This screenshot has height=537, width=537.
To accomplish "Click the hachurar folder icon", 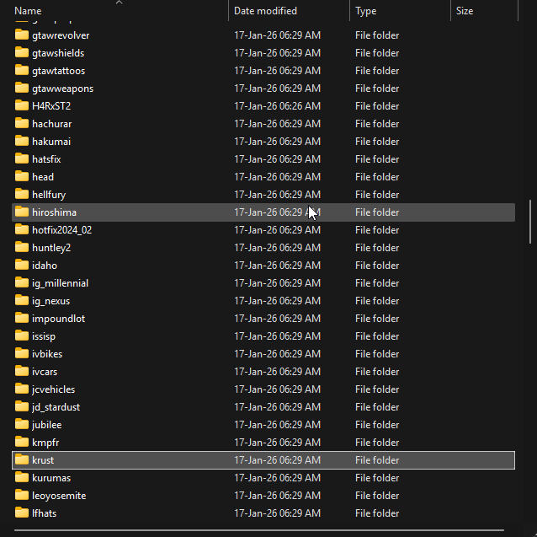I will pyautogui.click(x=22, y=123).
